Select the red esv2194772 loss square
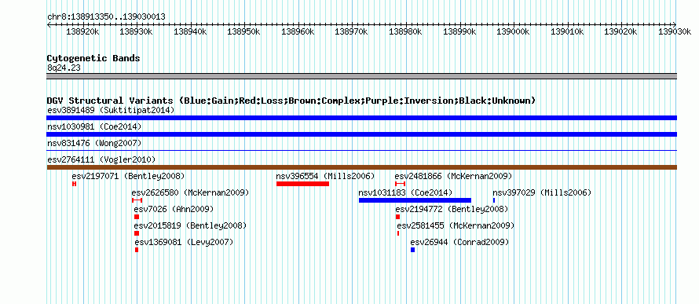 point(397,217)
